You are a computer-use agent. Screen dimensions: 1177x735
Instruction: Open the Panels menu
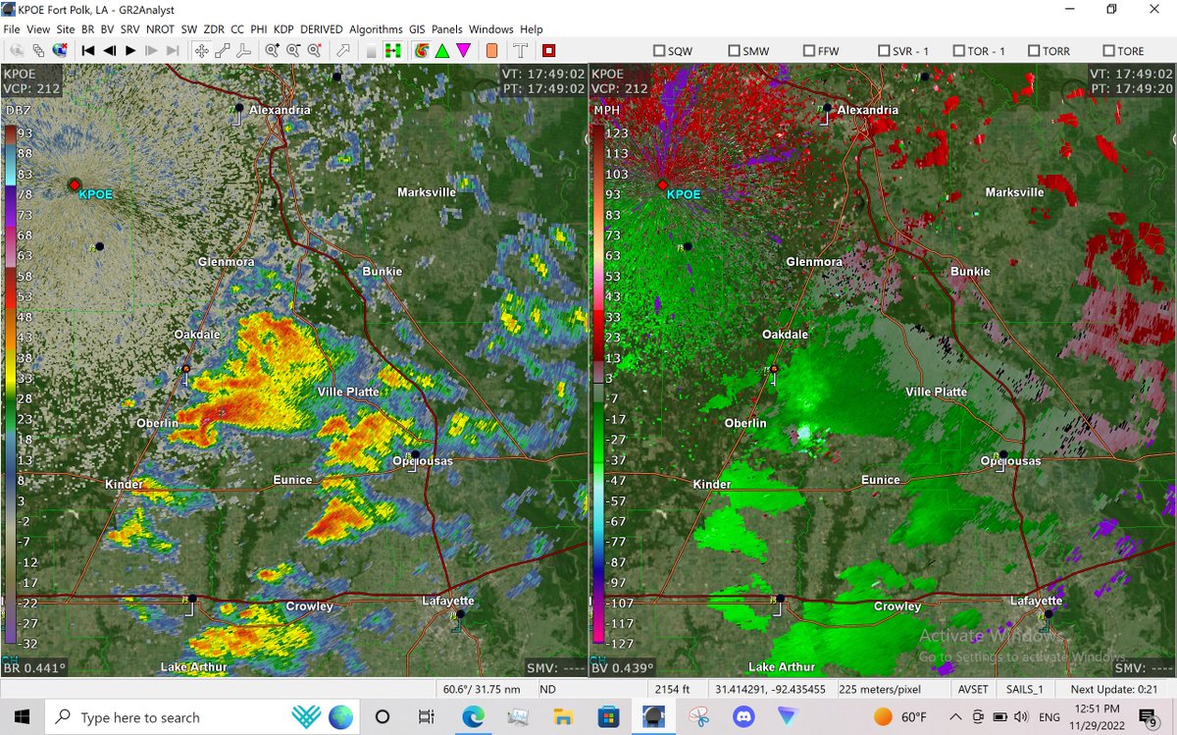click(x=446, y=28)
